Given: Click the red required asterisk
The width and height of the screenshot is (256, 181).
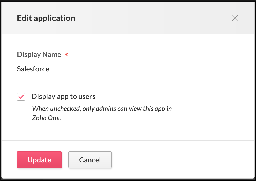Looking at the screenshot, I should coord(66,55).
